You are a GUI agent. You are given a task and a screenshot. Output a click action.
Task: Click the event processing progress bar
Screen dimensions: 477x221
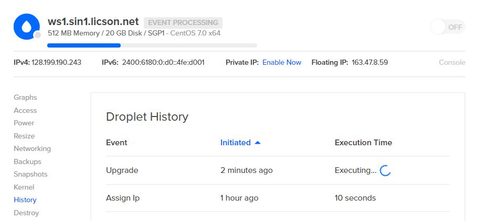pos(152,45)
